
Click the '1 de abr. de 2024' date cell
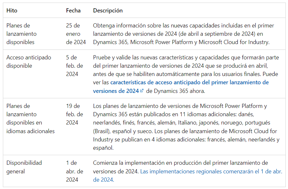click(x=74, y=171)
